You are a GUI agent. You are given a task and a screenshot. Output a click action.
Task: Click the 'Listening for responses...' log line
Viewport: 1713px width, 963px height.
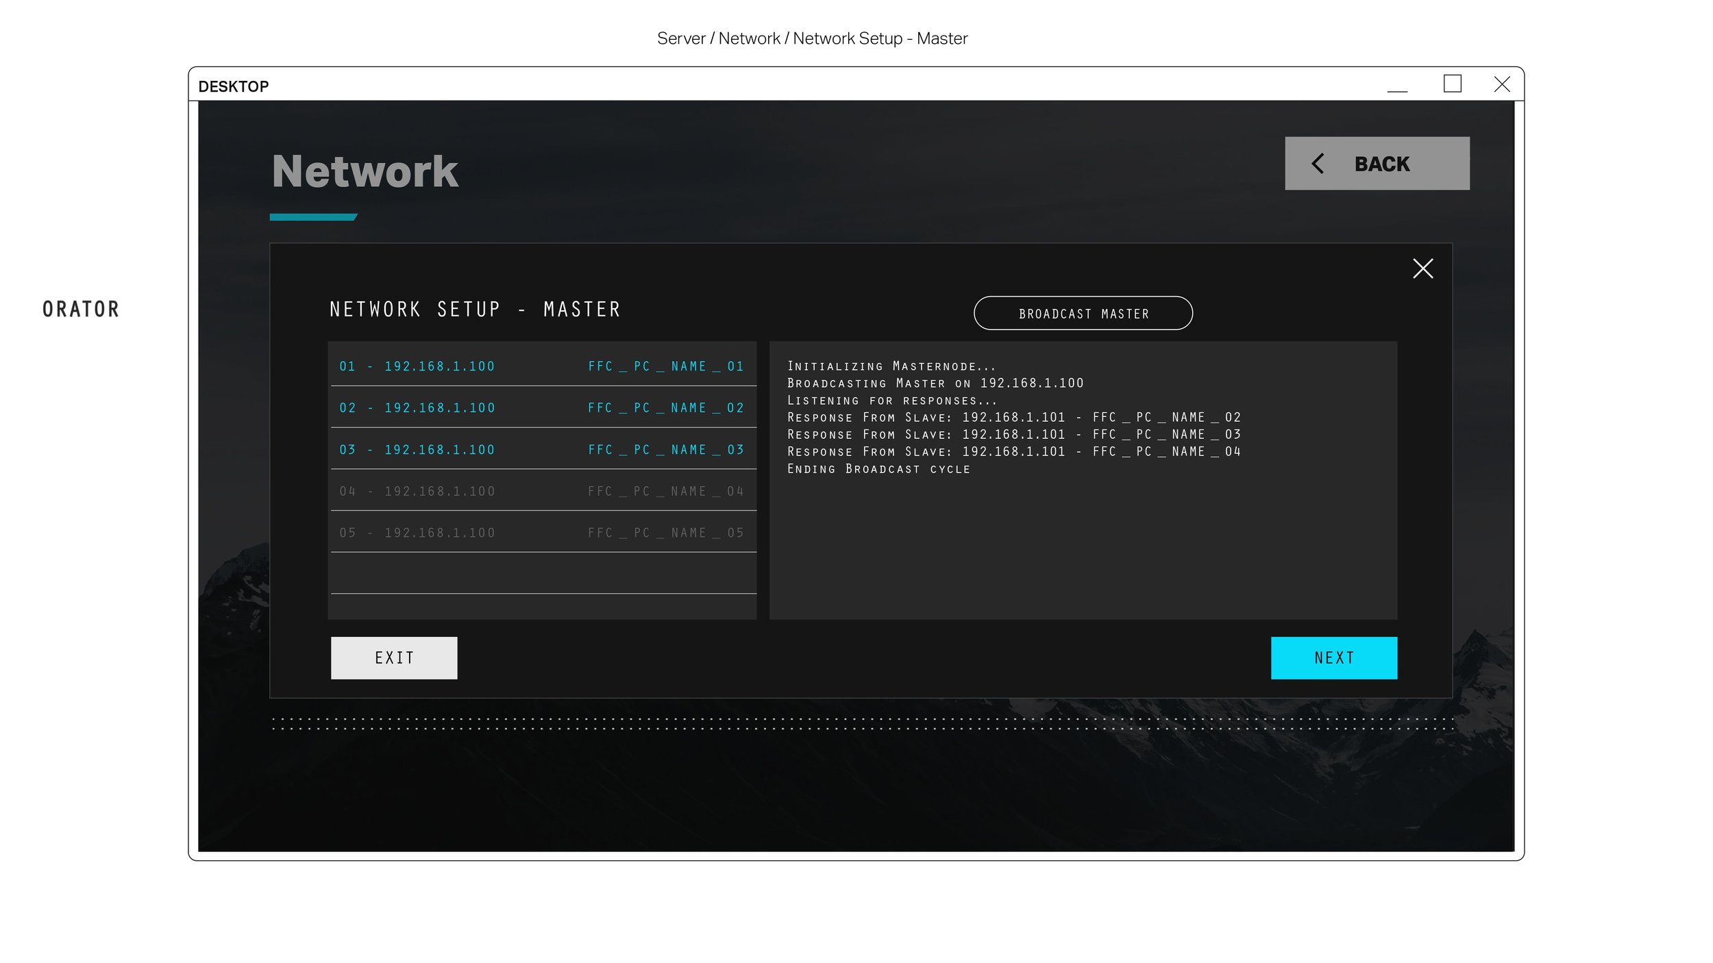click(x=891, y=401)
